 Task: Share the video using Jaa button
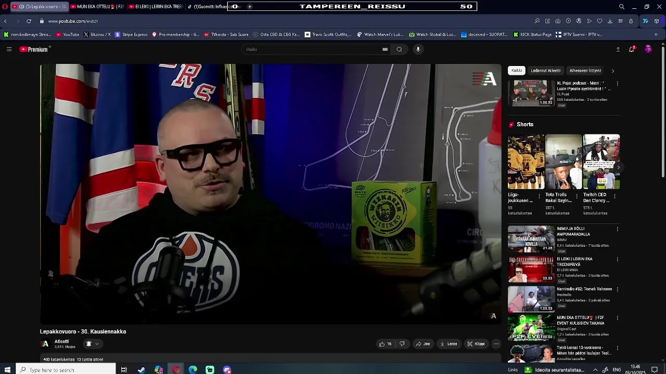423,344
